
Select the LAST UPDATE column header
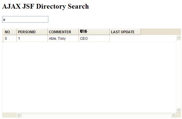click(x=125, y=32)
